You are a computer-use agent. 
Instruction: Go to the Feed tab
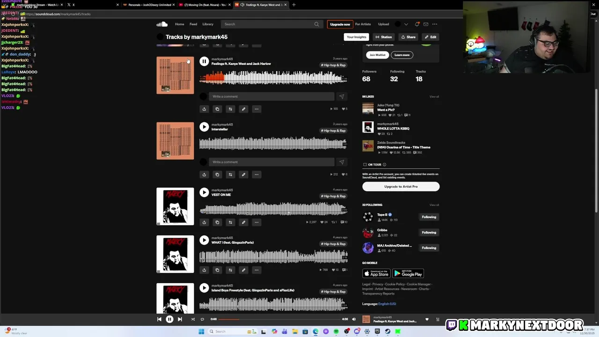coord(193,24)
